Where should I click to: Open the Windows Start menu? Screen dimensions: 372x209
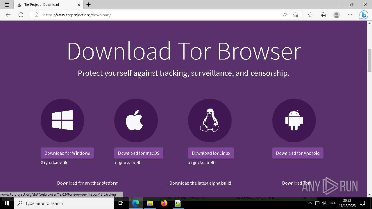[7, 203]
